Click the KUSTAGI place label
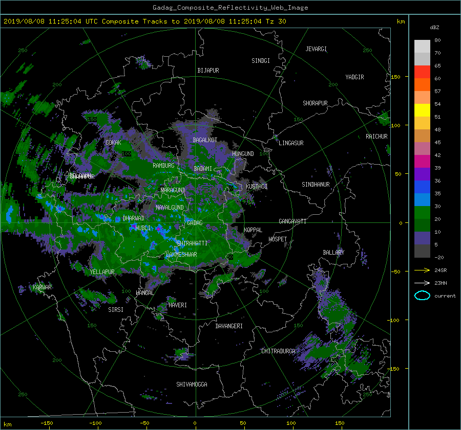 point(257,187)
